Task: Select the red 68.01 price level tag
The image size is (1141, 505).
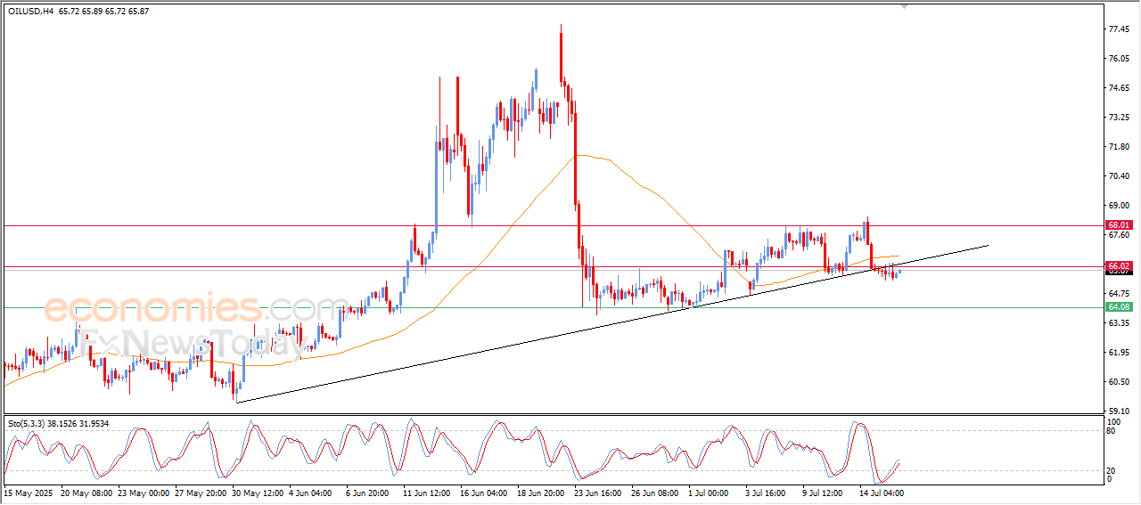Action: coord(1119,225)
